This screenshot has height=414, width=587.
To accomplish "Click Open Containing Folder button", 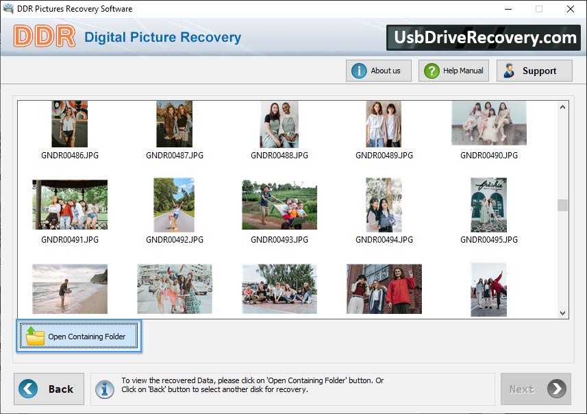I will (x=79, y=336).
